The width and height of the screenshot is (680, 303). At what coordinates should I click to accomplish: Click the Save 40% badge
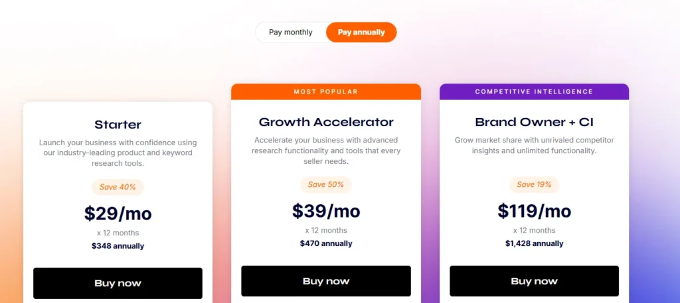click(118, 187)
